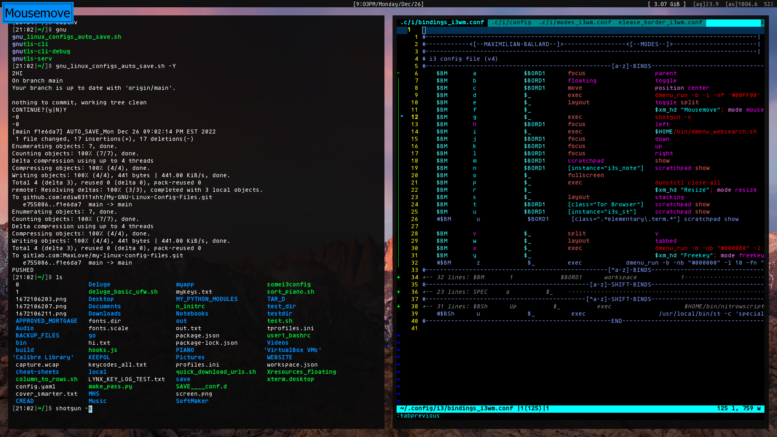The width and height of the screenshot is (777, 437).
Task: Collapse the open fold marker at line 6
Action: tap(399, 74)
